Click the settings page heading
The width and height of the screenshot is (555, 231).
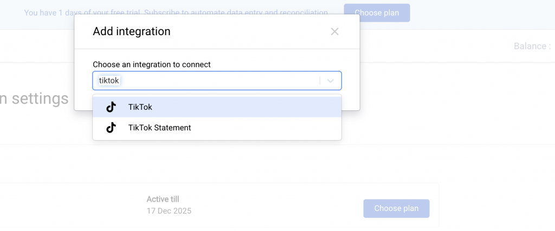pyautogui.click(x=34, y=98)
